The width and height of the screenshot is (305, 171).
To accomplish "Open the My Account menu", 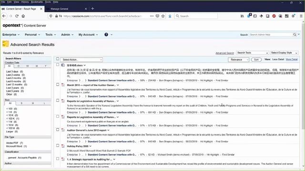I will pos(88,35).
